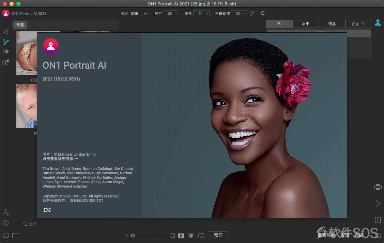384x243 pixels.
Task: Select the boy preset thumbnail
Action: coord(27,106)
